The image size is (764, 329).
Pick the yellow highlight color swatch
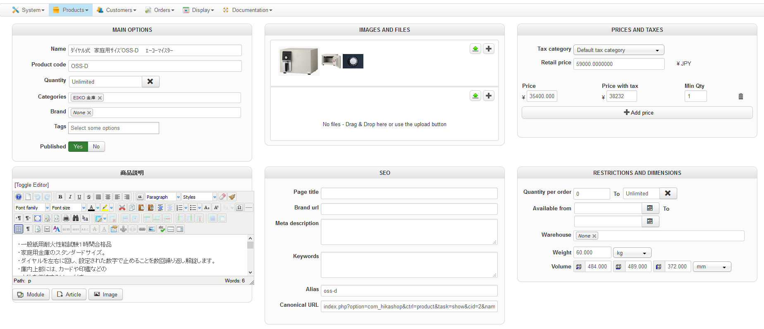105,208
